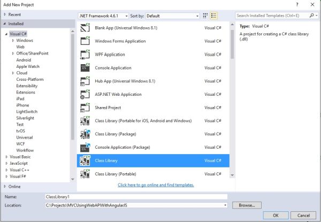Click the Class Library (Portable) template icon
This screenshot has height=222, width=321.
(x=85, y=174)
